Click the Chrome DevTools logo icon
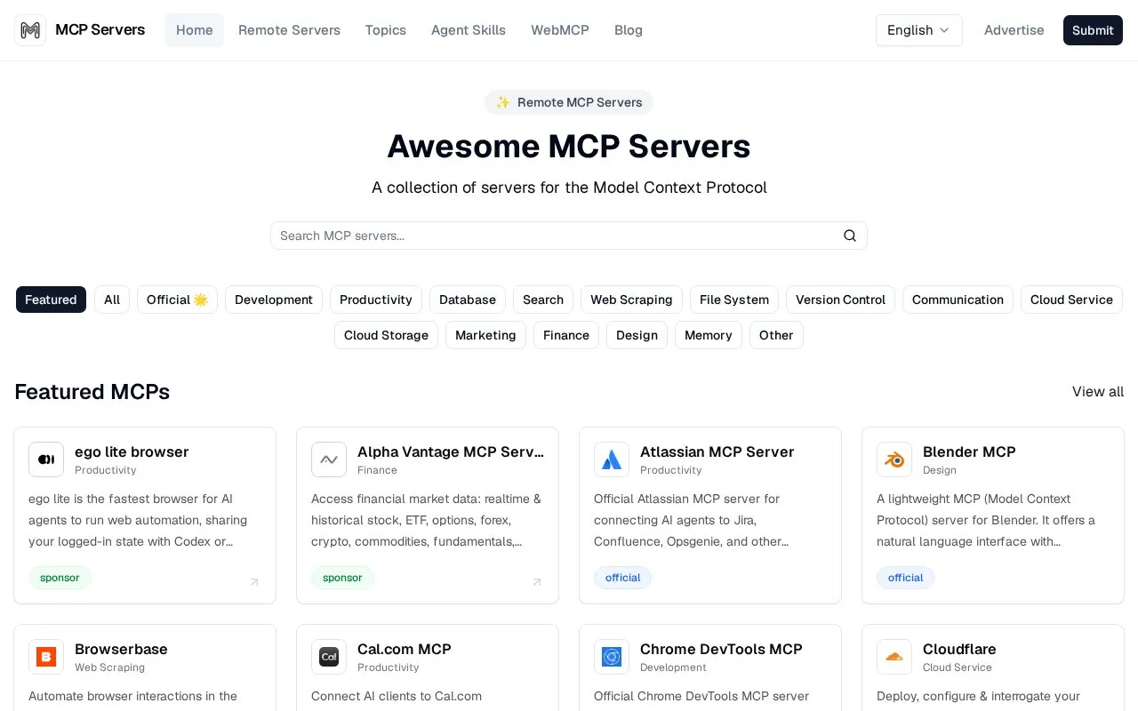 [612, 657]
